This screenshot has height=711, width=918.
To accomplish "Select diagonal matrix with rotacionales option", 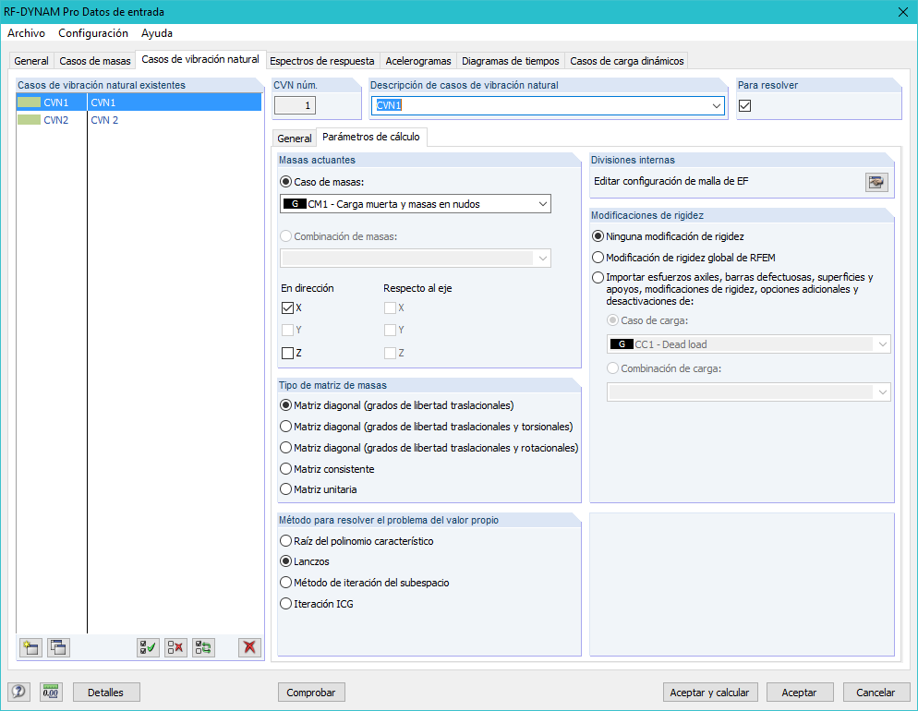I will (285, 448).
